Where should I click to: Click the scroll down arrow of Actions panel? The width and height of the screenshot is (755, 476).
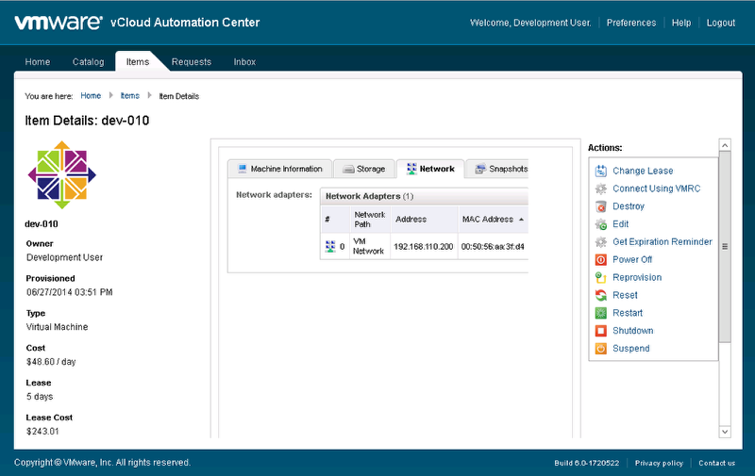725,432
